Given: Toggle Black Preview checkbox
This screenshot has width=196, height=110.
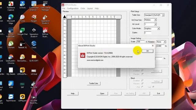Looking at the screenshot, I should click(142, 84).
